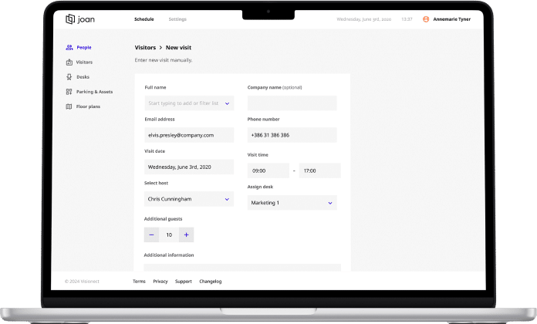
Task: Open the Terms footer link
Action: click(139, 282)
